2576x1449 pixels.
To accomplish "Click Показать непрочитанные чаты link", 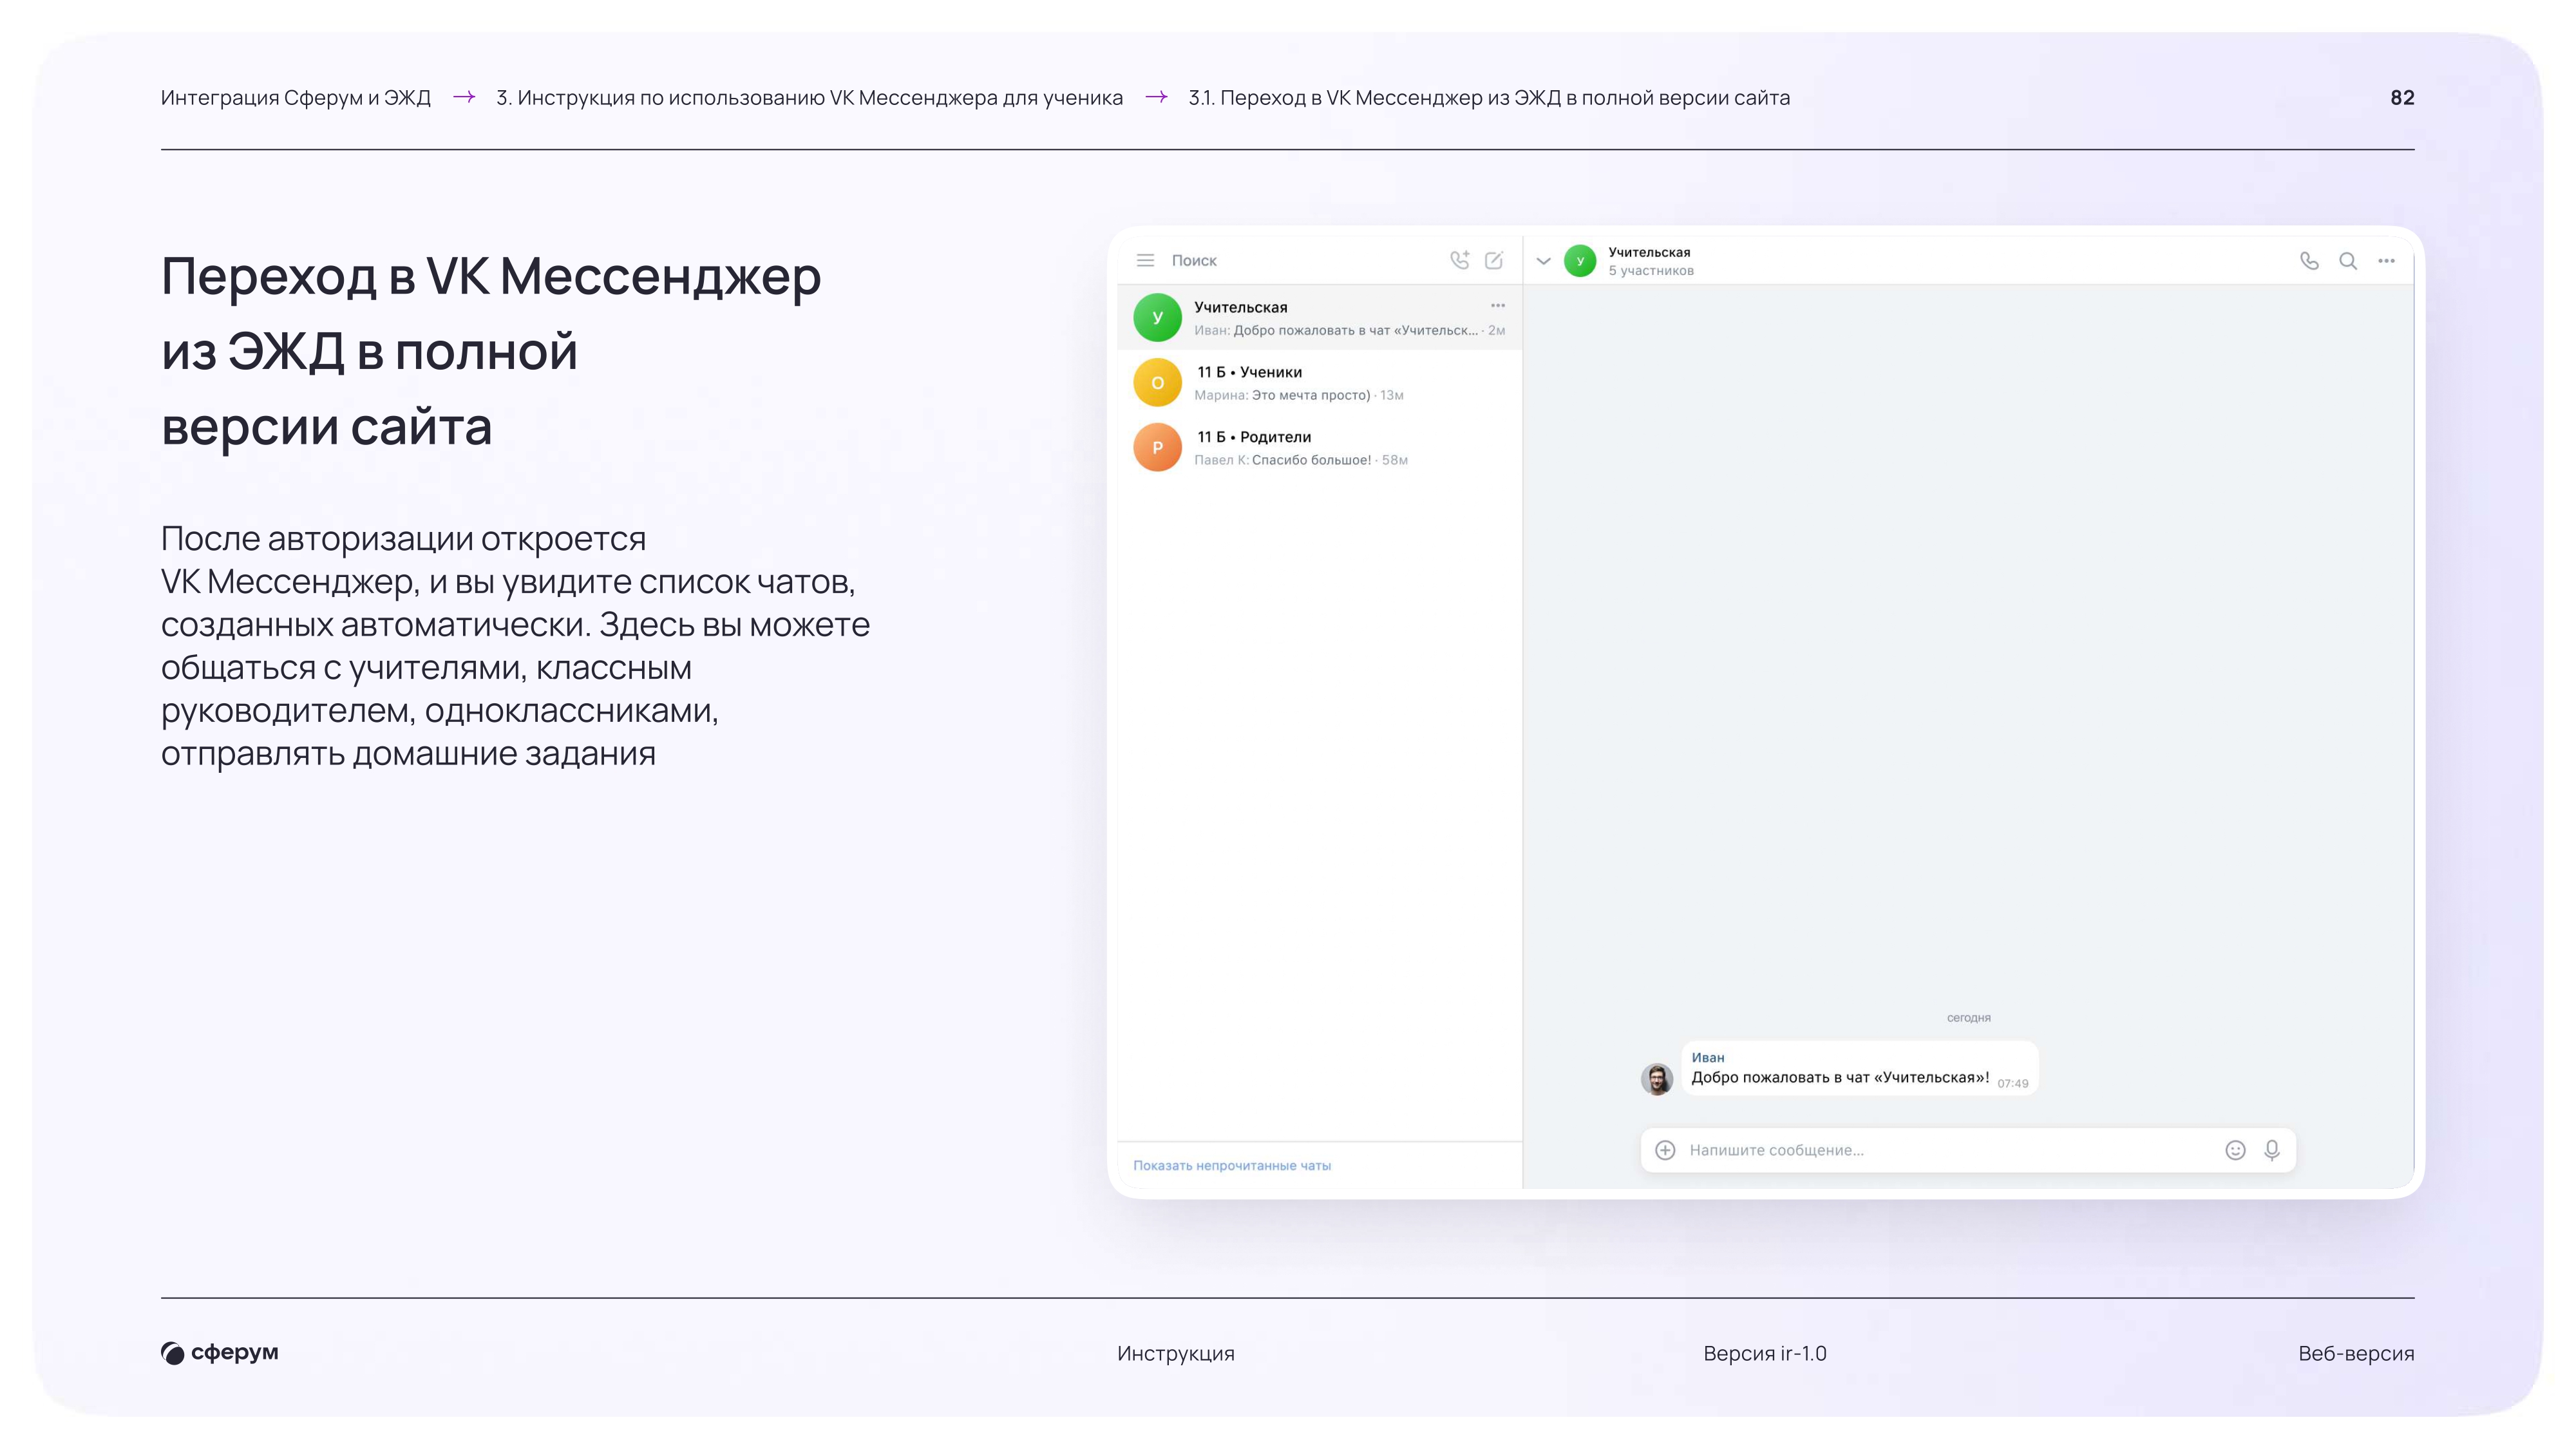I will point(1231,1165).
